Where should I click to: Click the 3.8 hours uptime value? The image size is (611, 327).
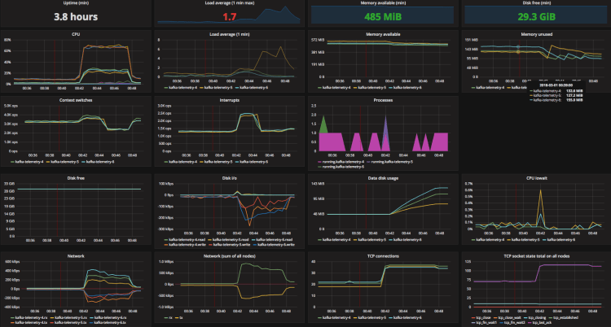(x=76, y=17)
